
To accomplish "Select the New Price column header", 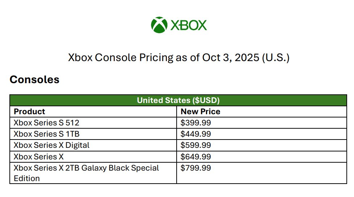I will [x=200, y=111].
